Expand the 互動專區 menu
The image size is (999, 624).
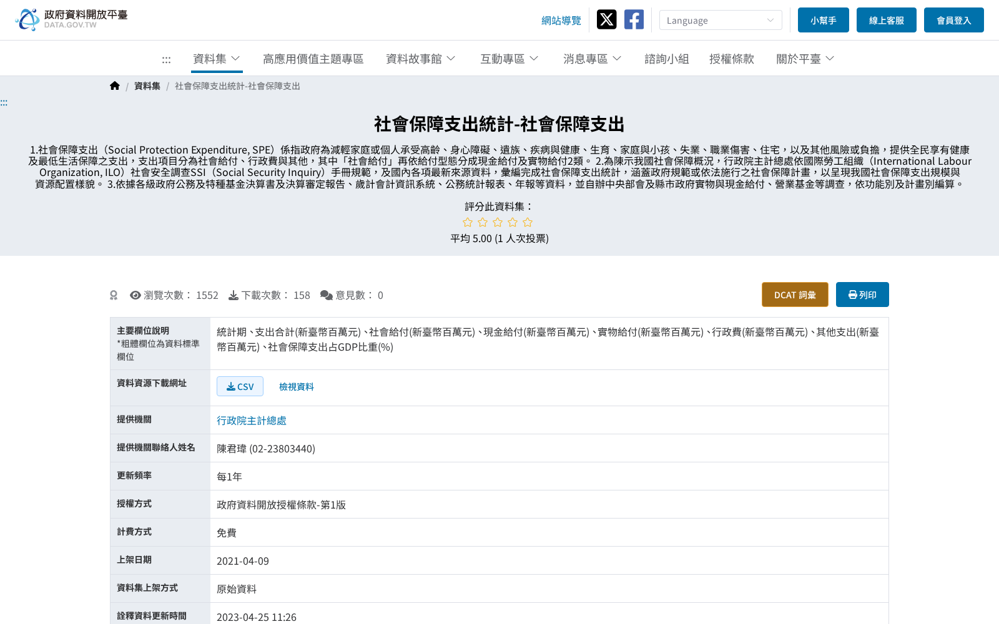point(509,59)
